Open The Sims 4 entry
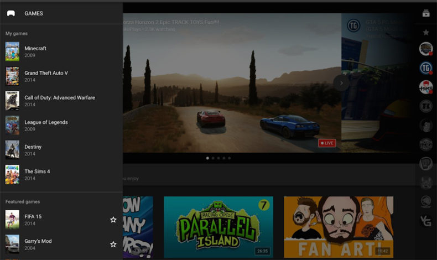The height and width of the screenshot is (260, 437). (x=61, y=174)
